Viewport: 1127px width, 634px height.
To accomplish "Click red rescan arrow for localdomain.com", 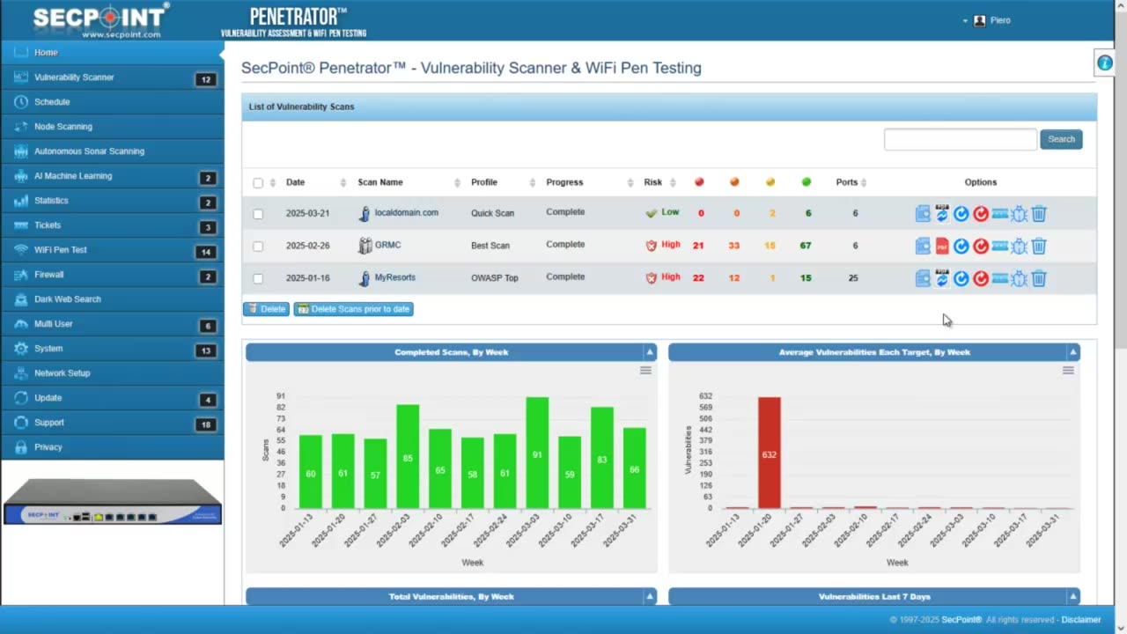I will (981, 214).
